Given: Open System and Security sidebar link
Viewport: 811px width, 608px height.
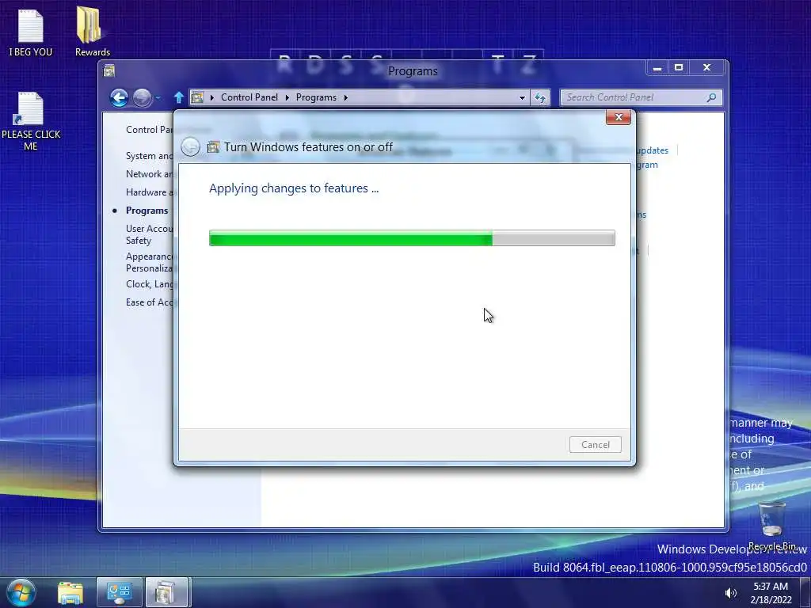Looking at the screenshot, I should point(149,156).
